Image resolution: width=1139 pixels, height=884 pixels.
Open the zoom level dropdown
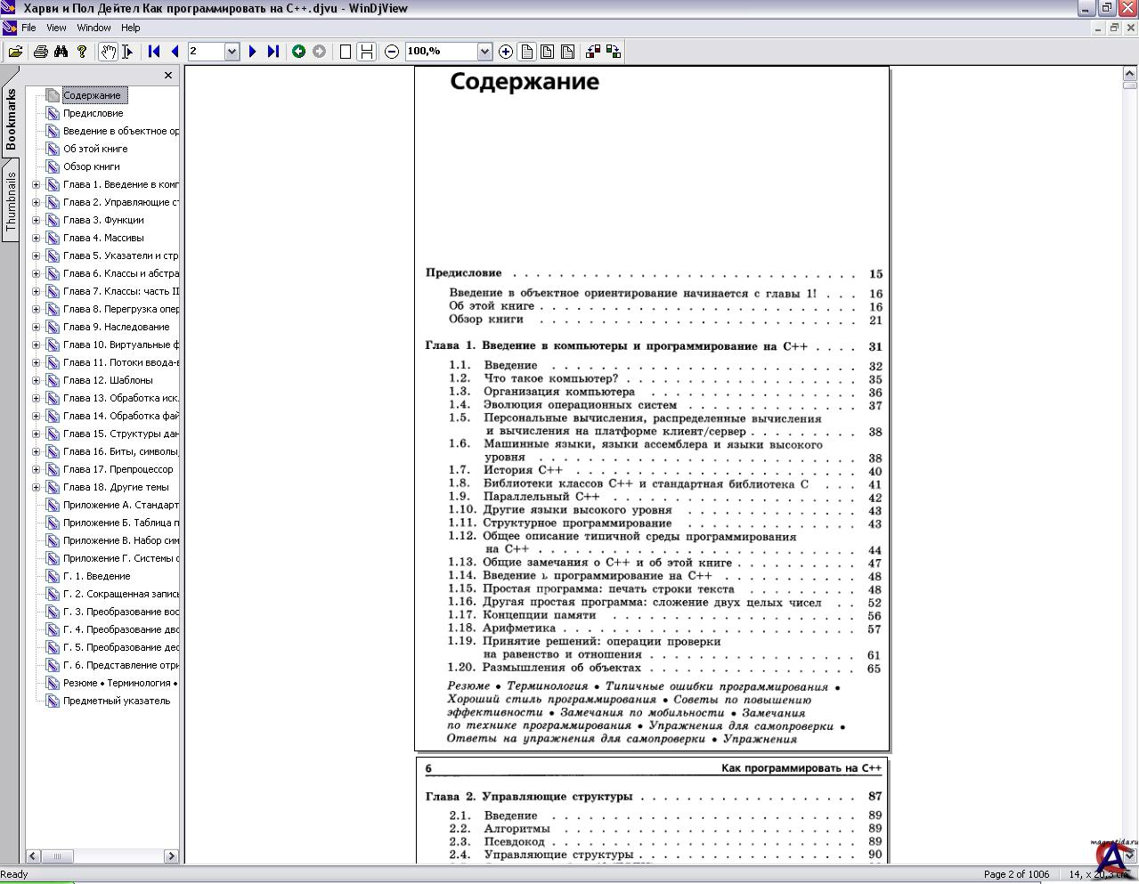tap(484, 52)
